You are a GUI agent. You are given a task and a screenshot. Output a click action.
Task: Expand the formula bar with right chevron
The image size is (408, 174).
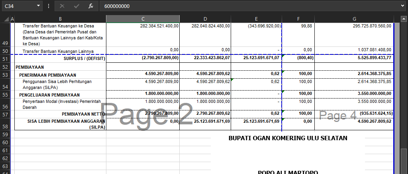point(402,6)
